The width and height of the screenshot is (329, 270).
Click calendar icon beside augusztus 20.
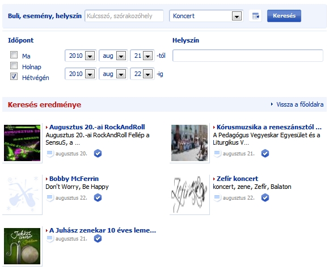[50, 153]
